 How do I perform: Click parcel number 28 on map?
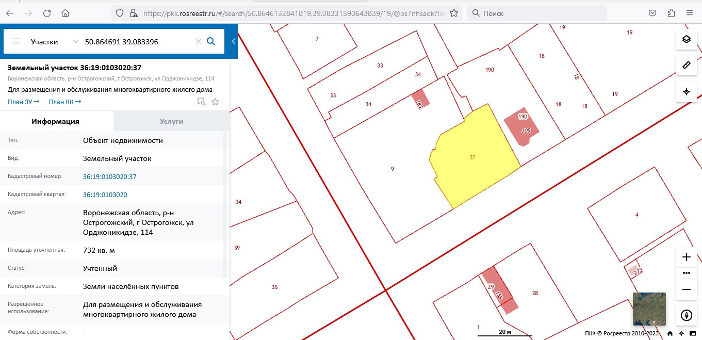pyautogui.click(x=535, y=293)
